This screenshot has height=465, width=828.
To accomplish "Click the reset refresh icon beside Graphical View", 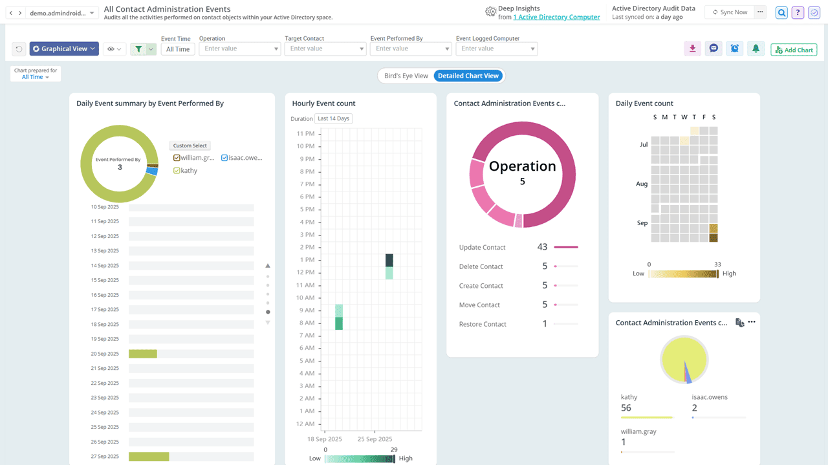I will point(19,49).
